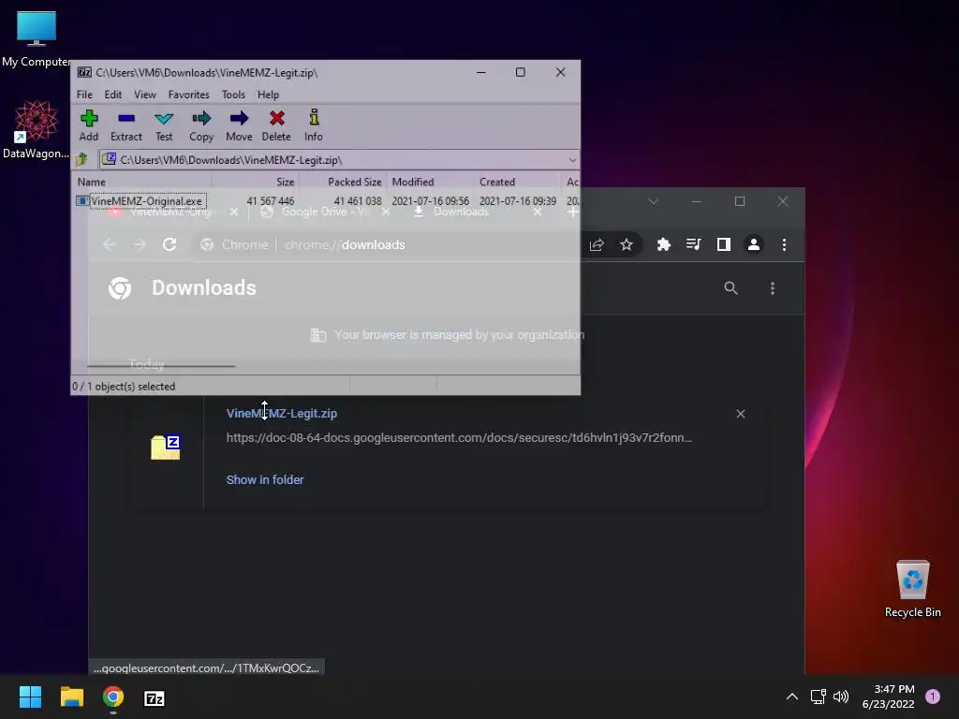Open the volume tray icon
959x719 pixels.
click(x=841, y=697)
